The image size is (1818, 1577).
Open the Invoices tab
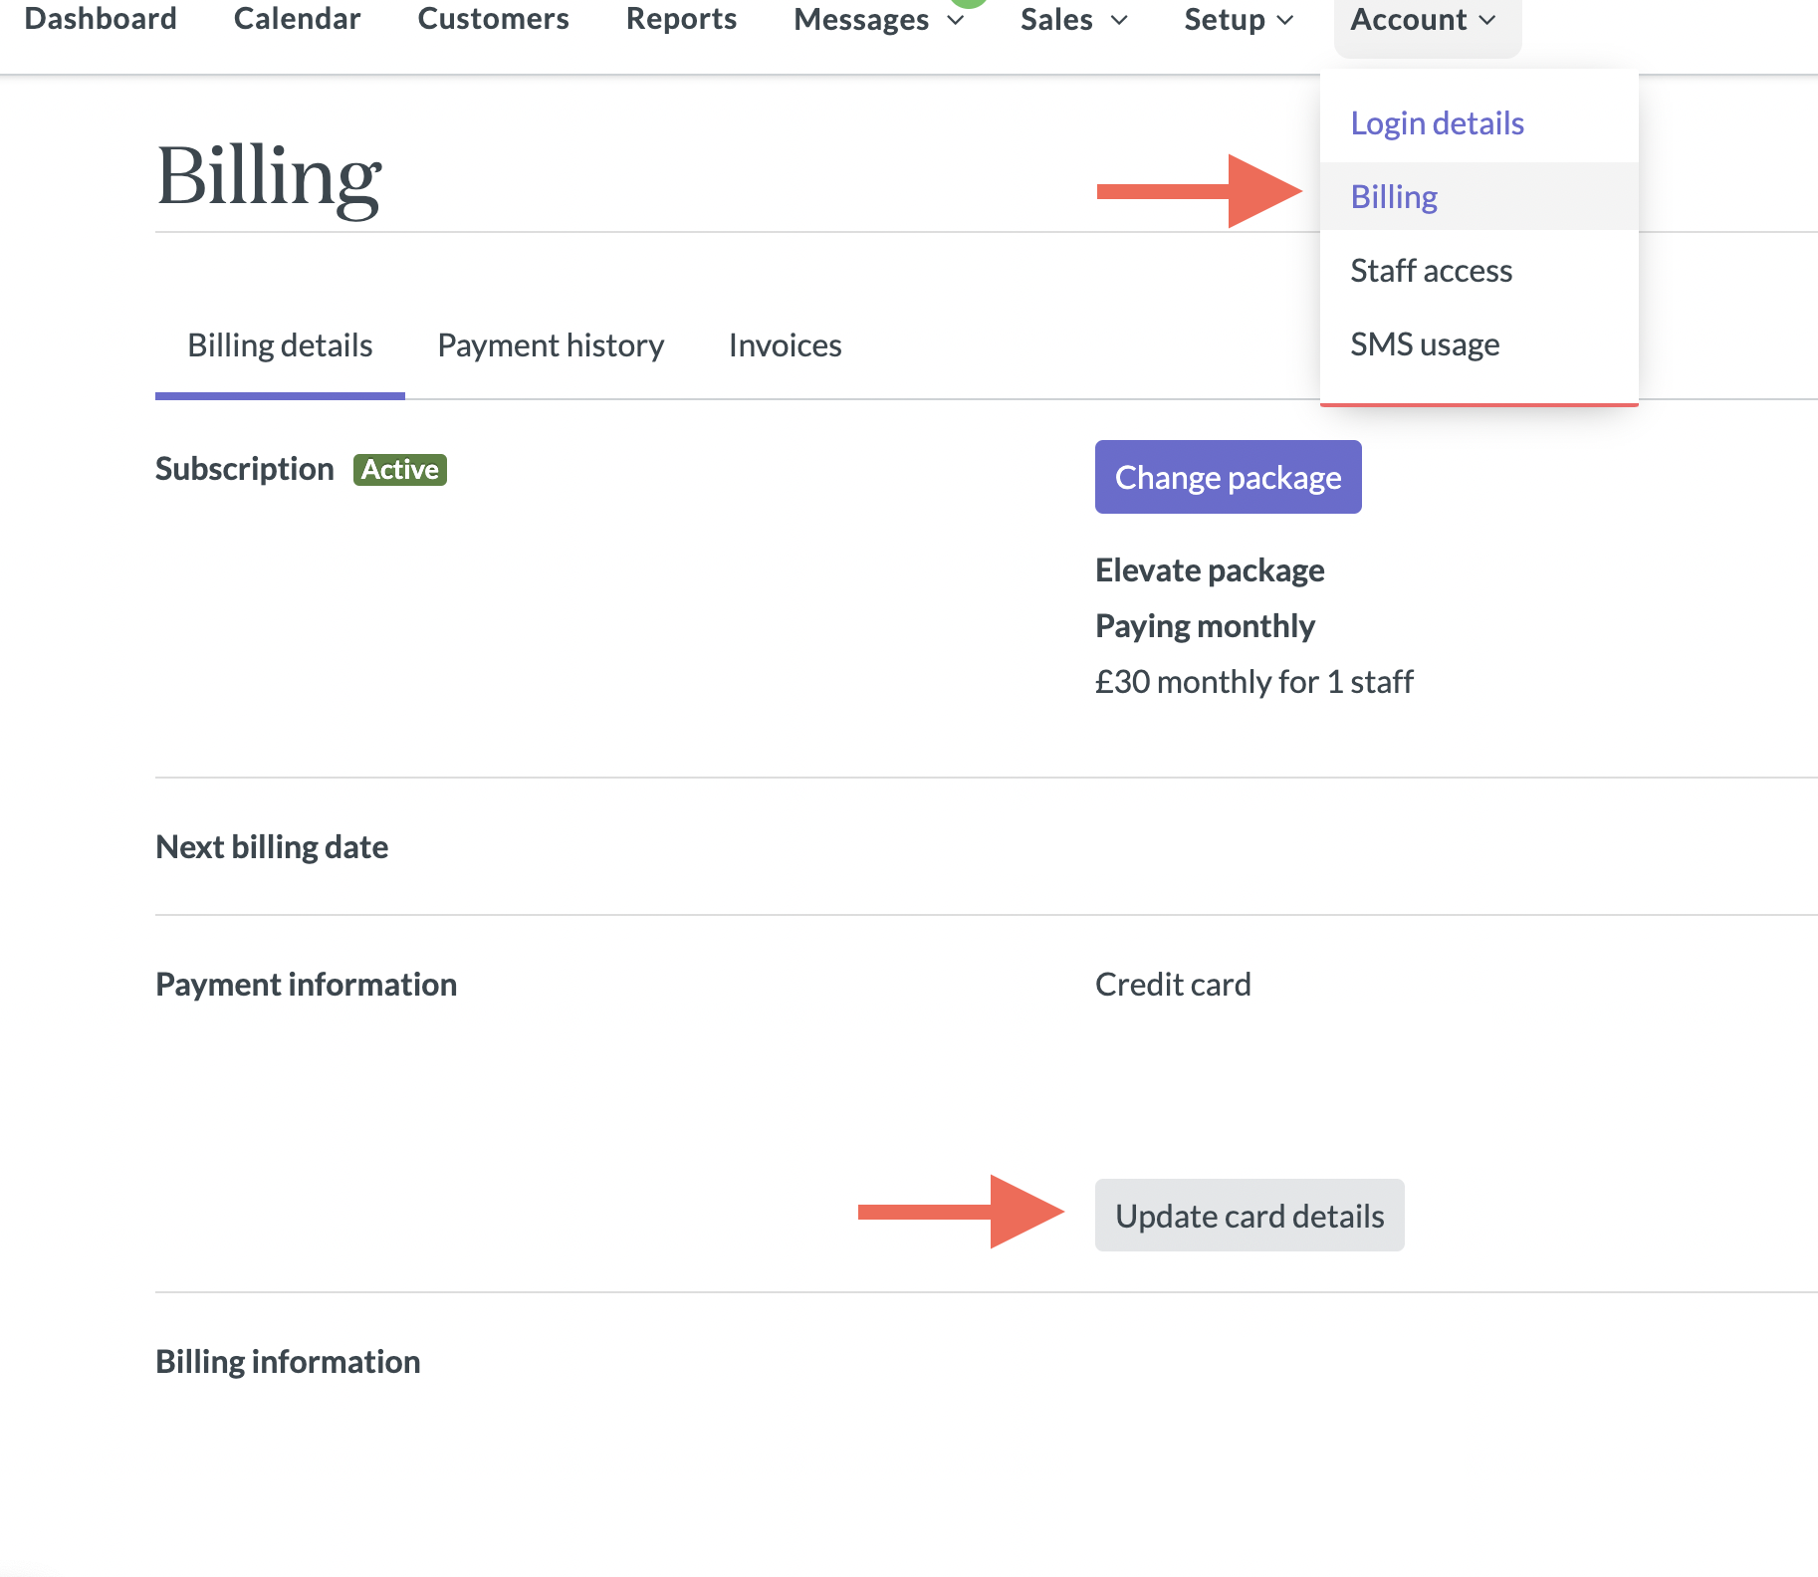coord(785,344)
